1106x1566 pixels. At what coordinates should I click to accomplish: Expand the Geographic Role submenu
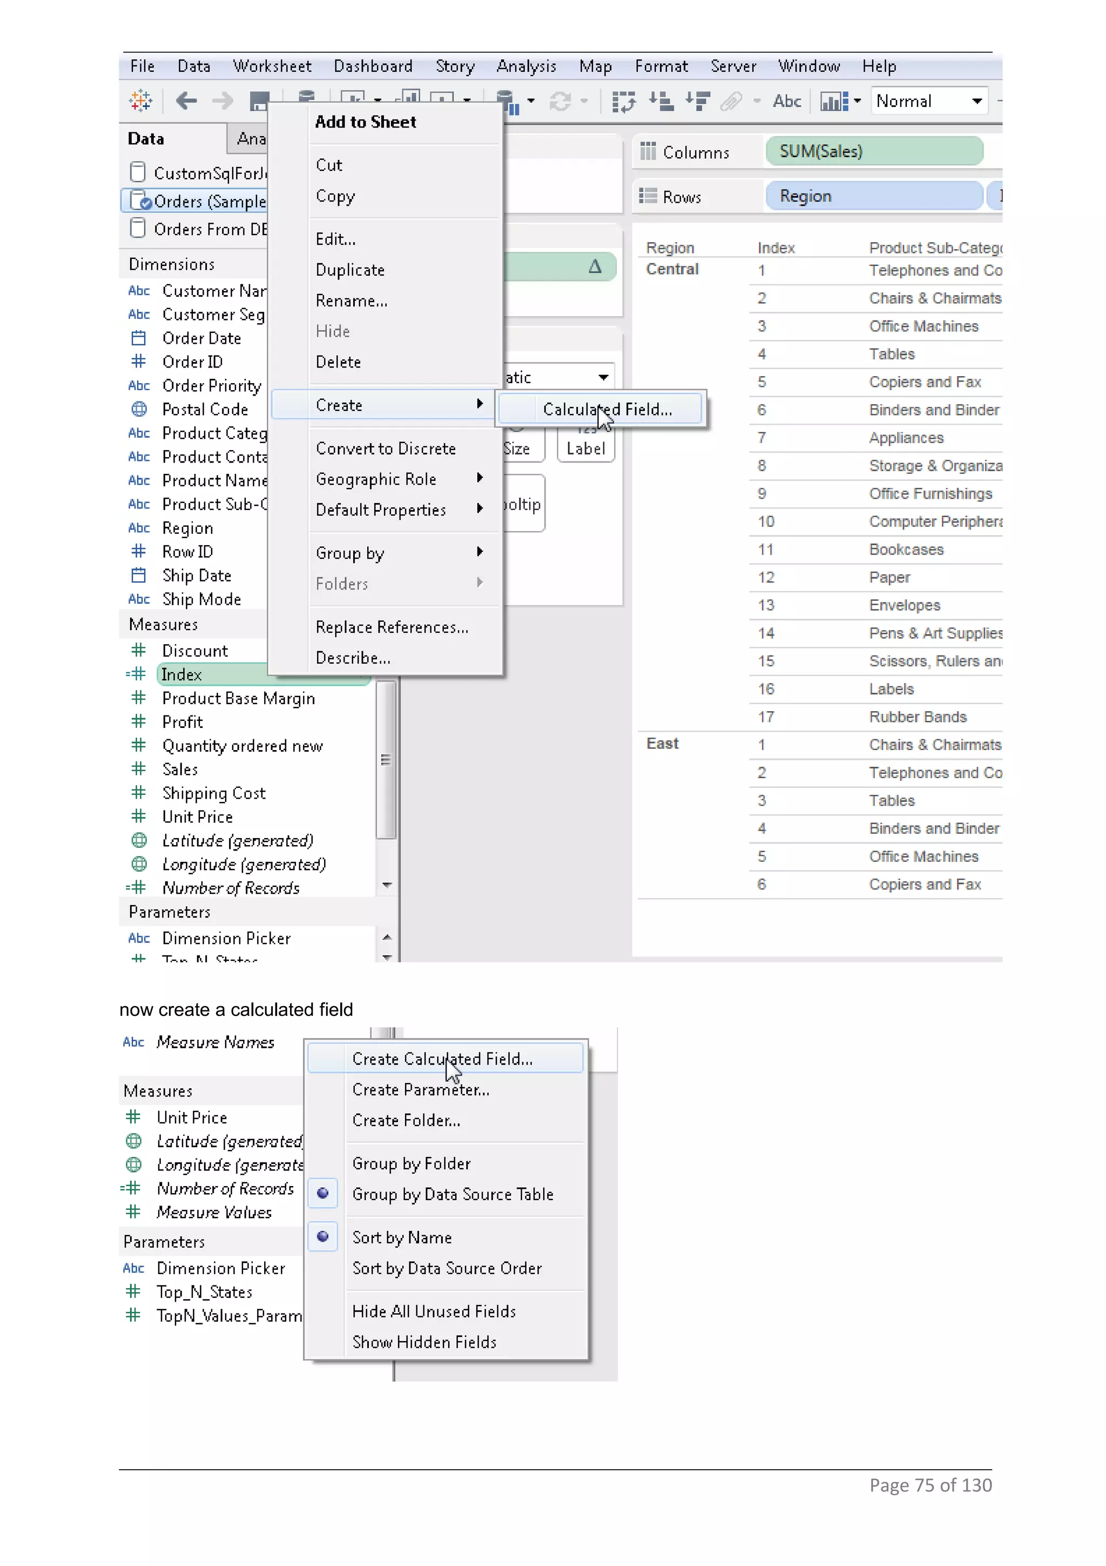tap(480, 478)
